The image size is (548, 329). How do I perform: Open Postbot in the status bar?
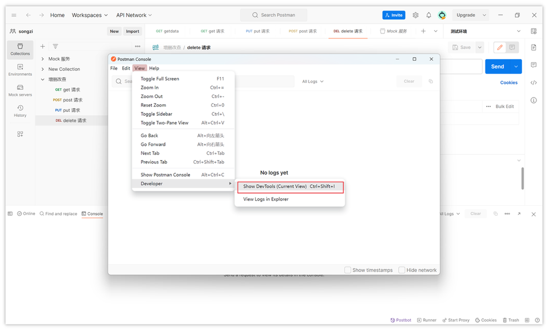[x=401, y=320]
